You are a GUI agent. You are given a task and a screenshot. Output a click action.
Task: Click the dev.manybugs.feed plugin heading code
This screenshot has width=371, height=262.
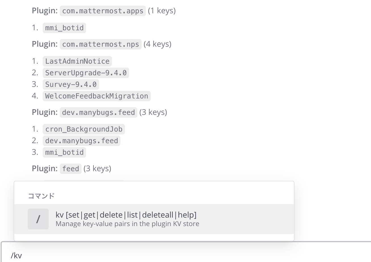coord(98,113)
